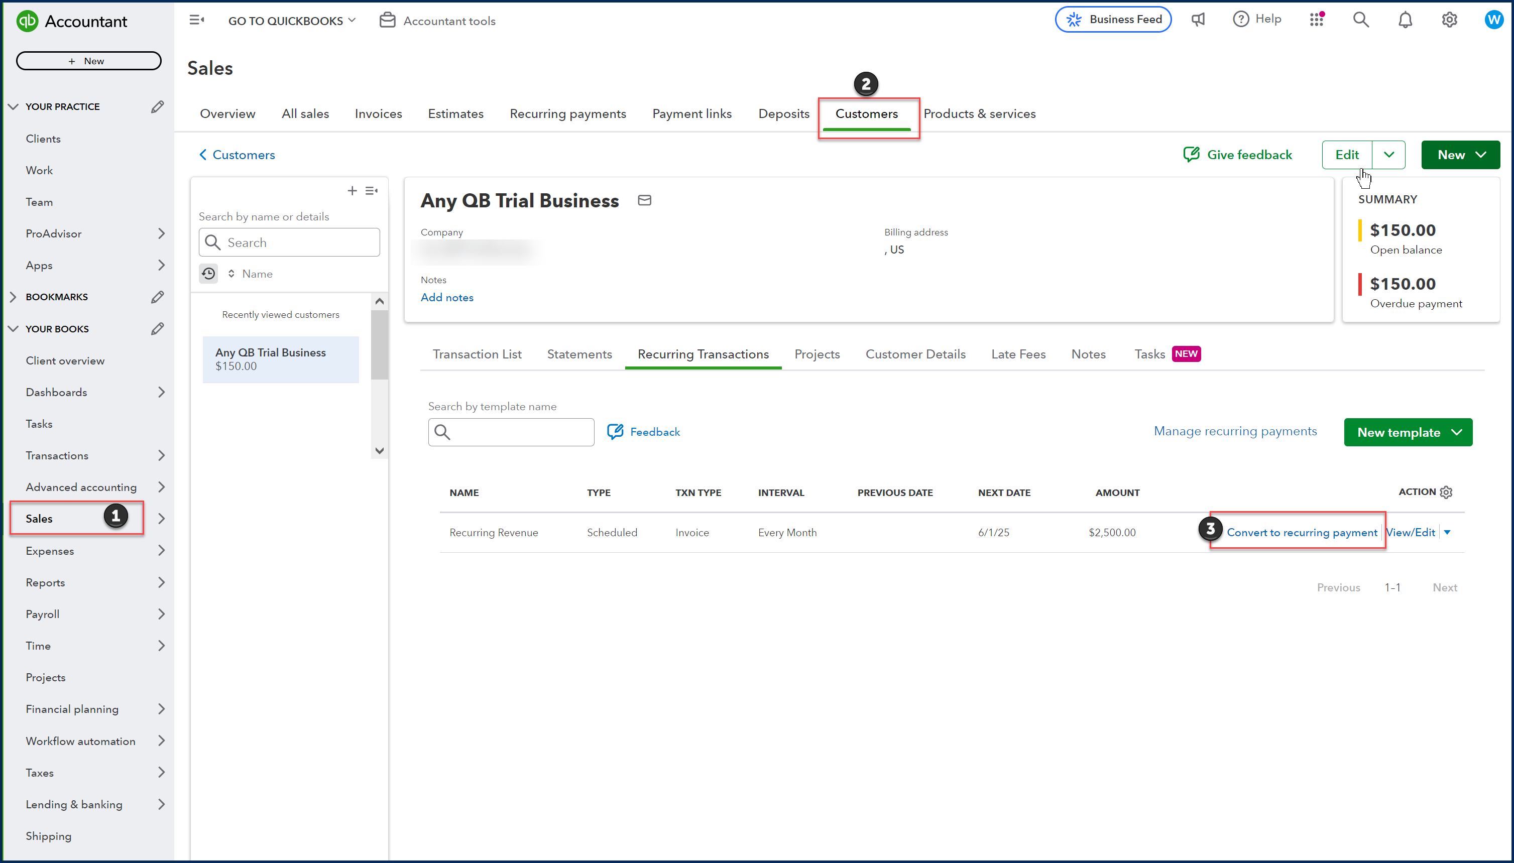Click the Give feedback button
The height and width of the screenshot is (863, 1514).
click(1238, 154)
